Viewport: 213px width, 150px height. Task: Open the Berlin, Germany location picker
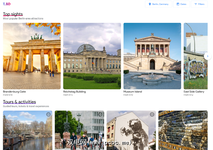pos(158,4)
